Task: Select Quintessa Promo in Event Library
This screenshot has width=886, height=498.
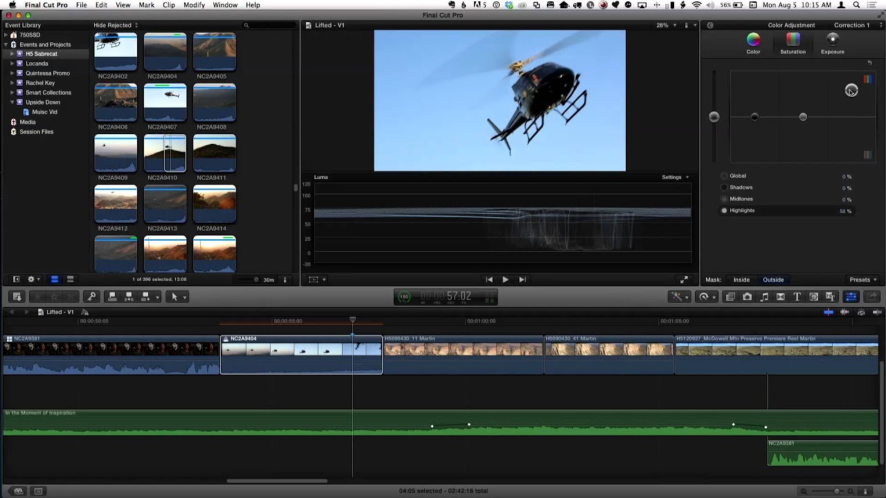Action: [48, 73]
